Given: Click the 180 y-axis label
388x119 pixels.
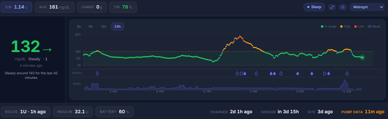Looking at the screenshot, I should tap(78, 51).
